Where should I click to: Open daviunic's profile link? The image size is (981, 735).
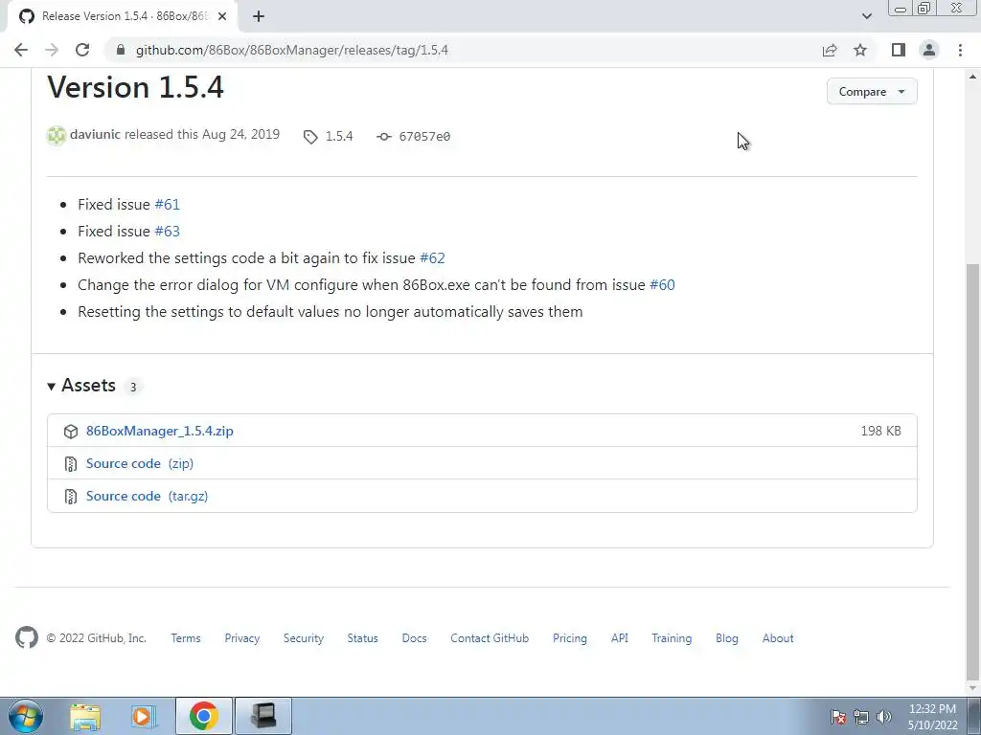point(95,134)
